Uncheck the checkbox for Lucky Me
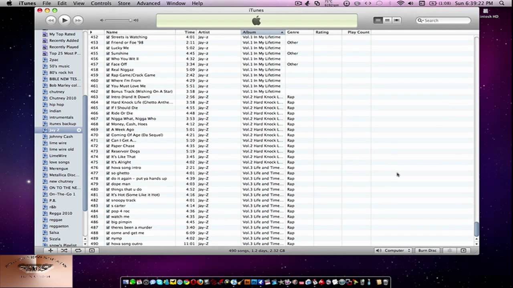Screen dimensions: 513x288 [108, 48]
